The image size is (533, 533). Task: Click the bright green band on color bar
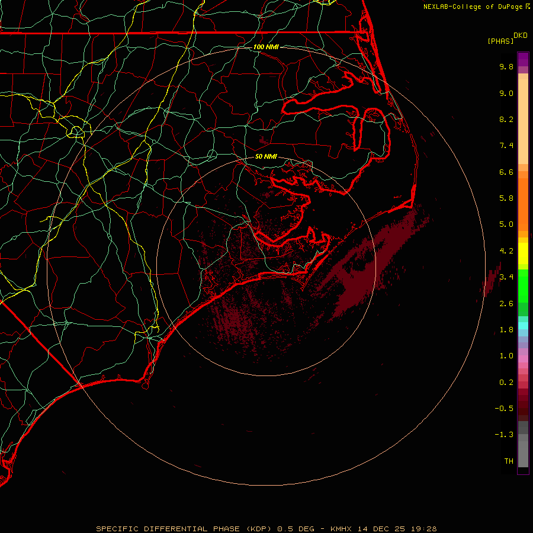coord(523,285)
